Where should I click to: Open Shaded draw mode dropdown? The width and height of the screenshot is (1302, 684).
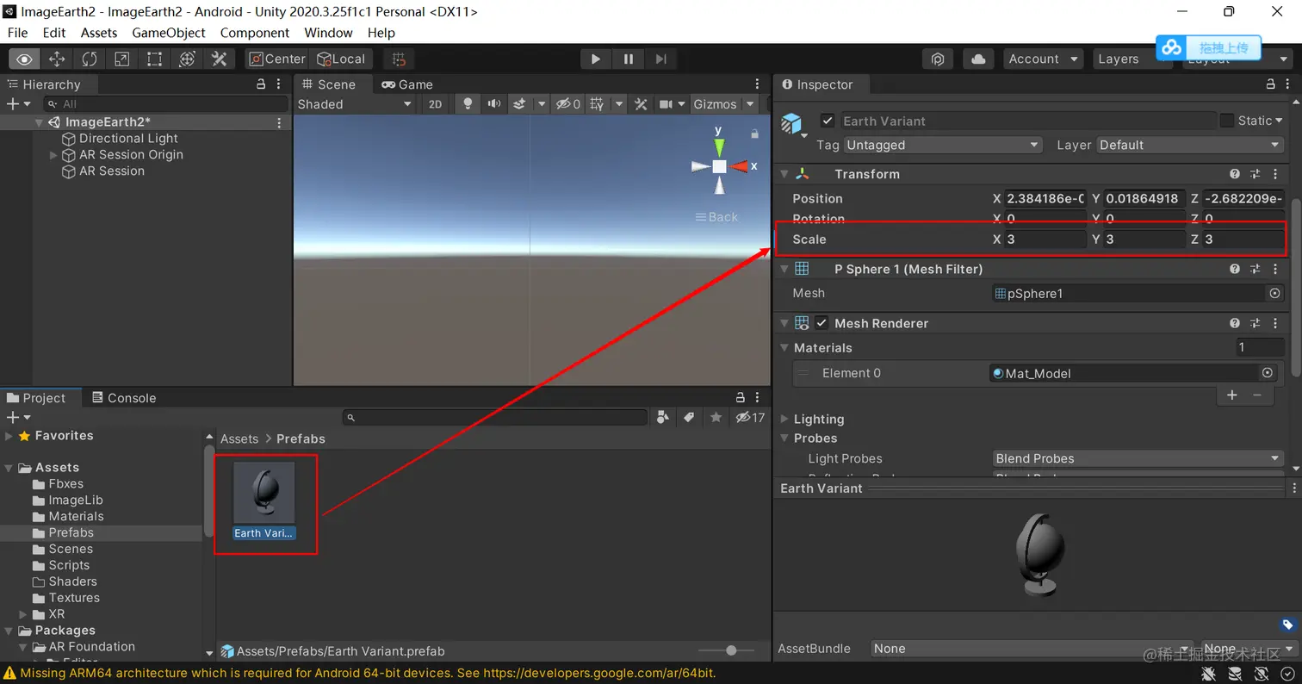coord(355,104)
